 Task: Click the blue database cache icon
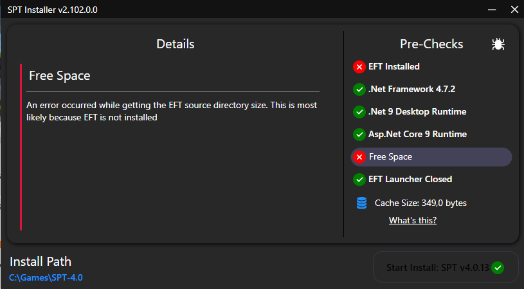tap(361, 203)
